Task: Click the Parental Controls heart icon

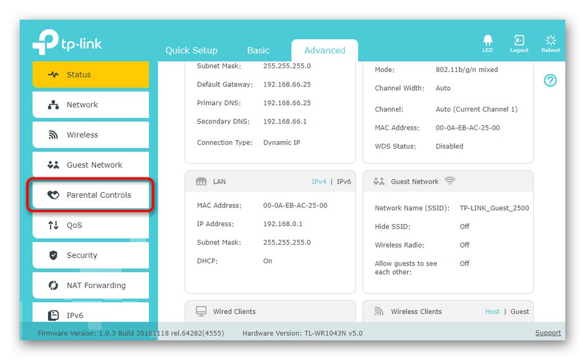Action: pos(54,195)
